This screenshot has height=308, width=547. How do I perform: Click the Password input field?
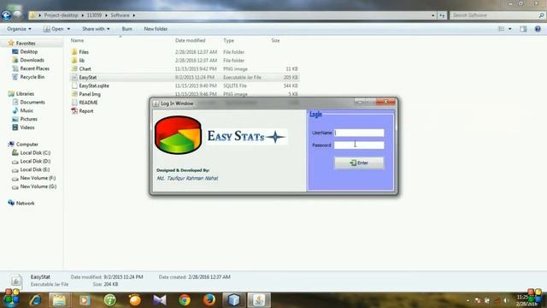click(359, 145)
